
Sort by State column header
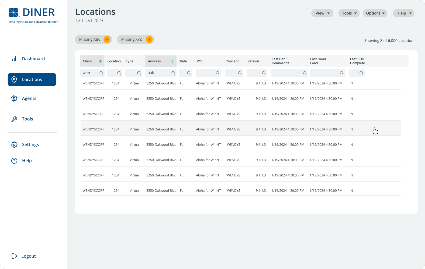click(183, 61)
